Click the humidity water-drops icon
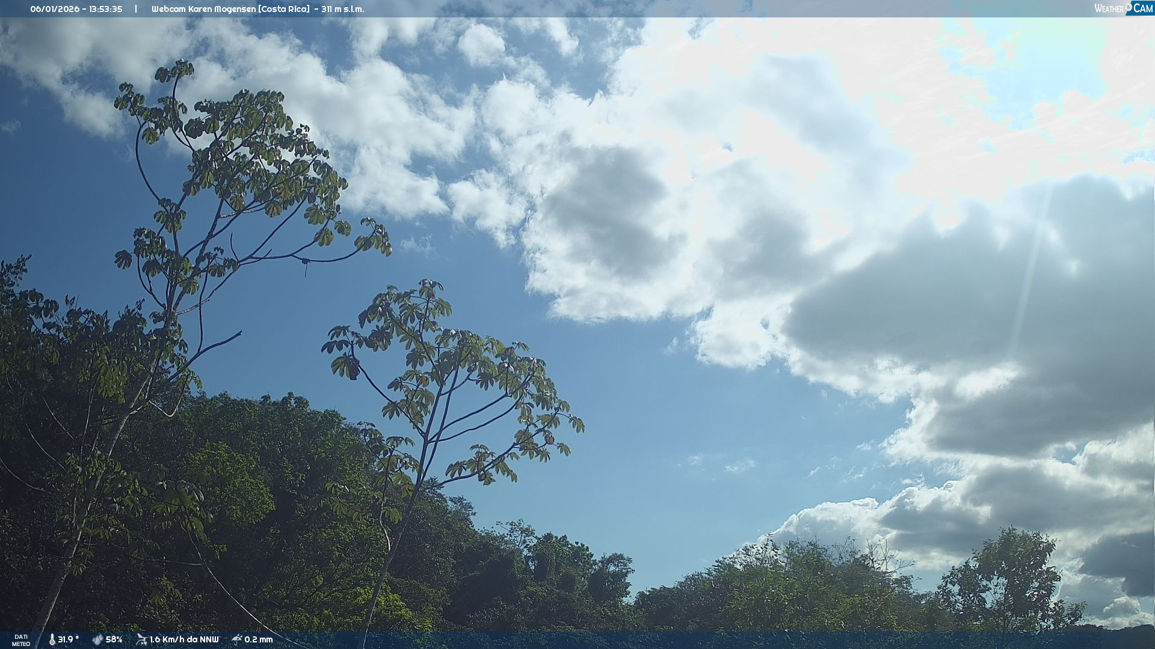The image size is (1155, 649). click(97, 639)
